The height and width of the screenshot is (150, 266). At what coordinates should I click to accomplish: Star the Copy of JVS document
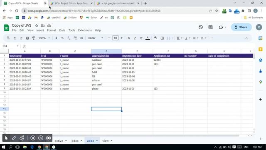(37, 25)
